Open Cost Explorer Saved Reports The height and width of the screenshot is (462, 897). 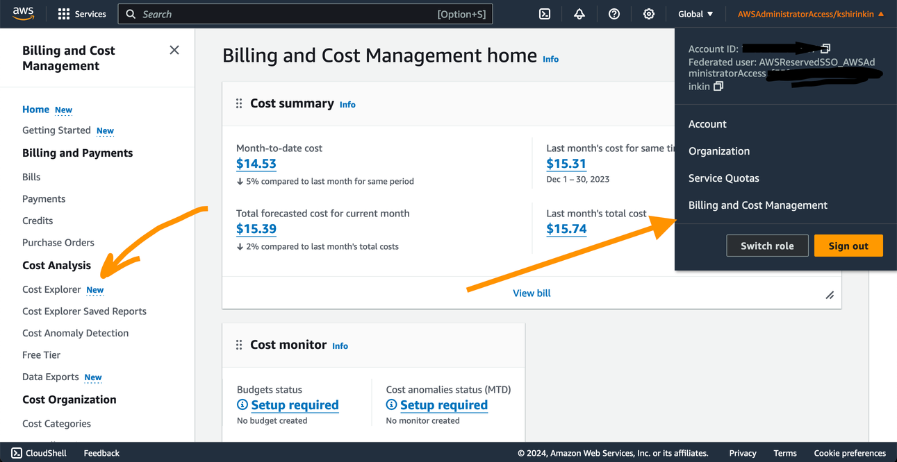pyautogui.click(x=84, y=311)
